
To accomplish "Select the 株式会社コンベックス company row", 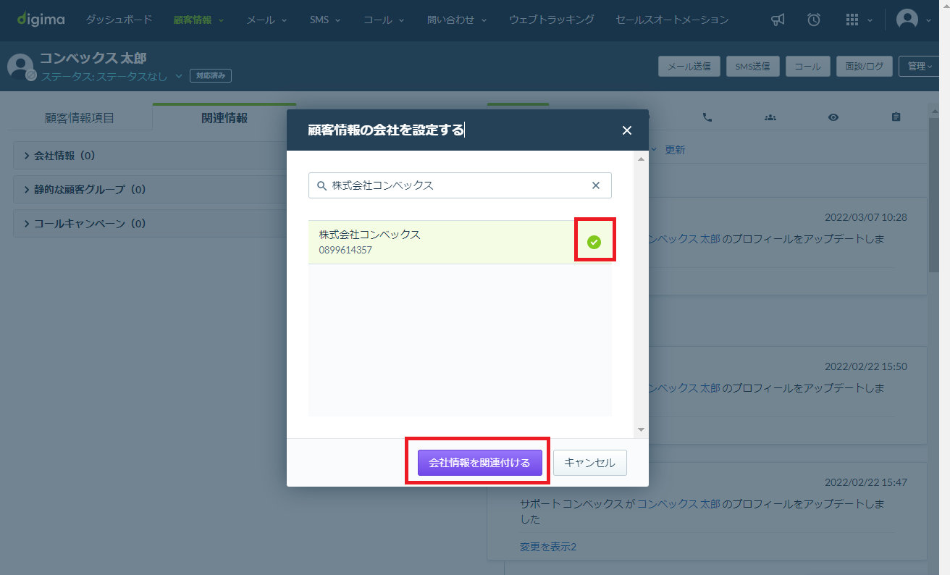I will click(x=460, y=242).
